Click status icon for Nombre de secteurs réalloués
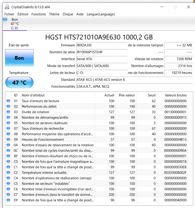 8,123
